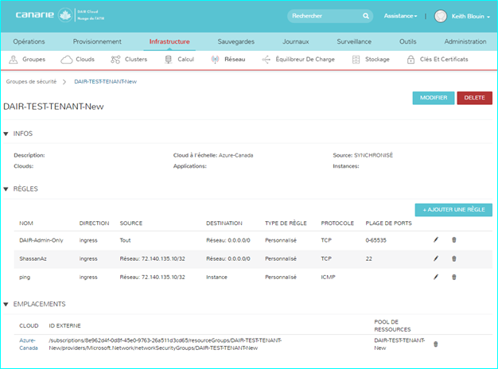Remove the Azure-Canada location trash icon

click(x=435, y=344)
